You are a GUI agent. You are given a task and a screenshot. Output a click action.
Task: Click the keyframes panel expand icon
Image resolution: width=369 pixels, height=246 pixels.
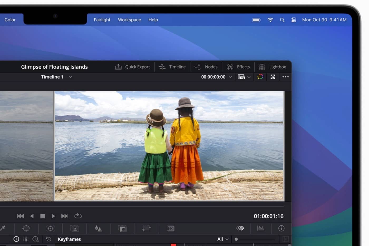pyautogui.click(x=285, y=239)
